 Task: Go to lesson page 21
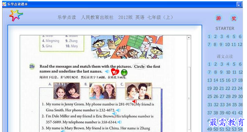[222, 89]
